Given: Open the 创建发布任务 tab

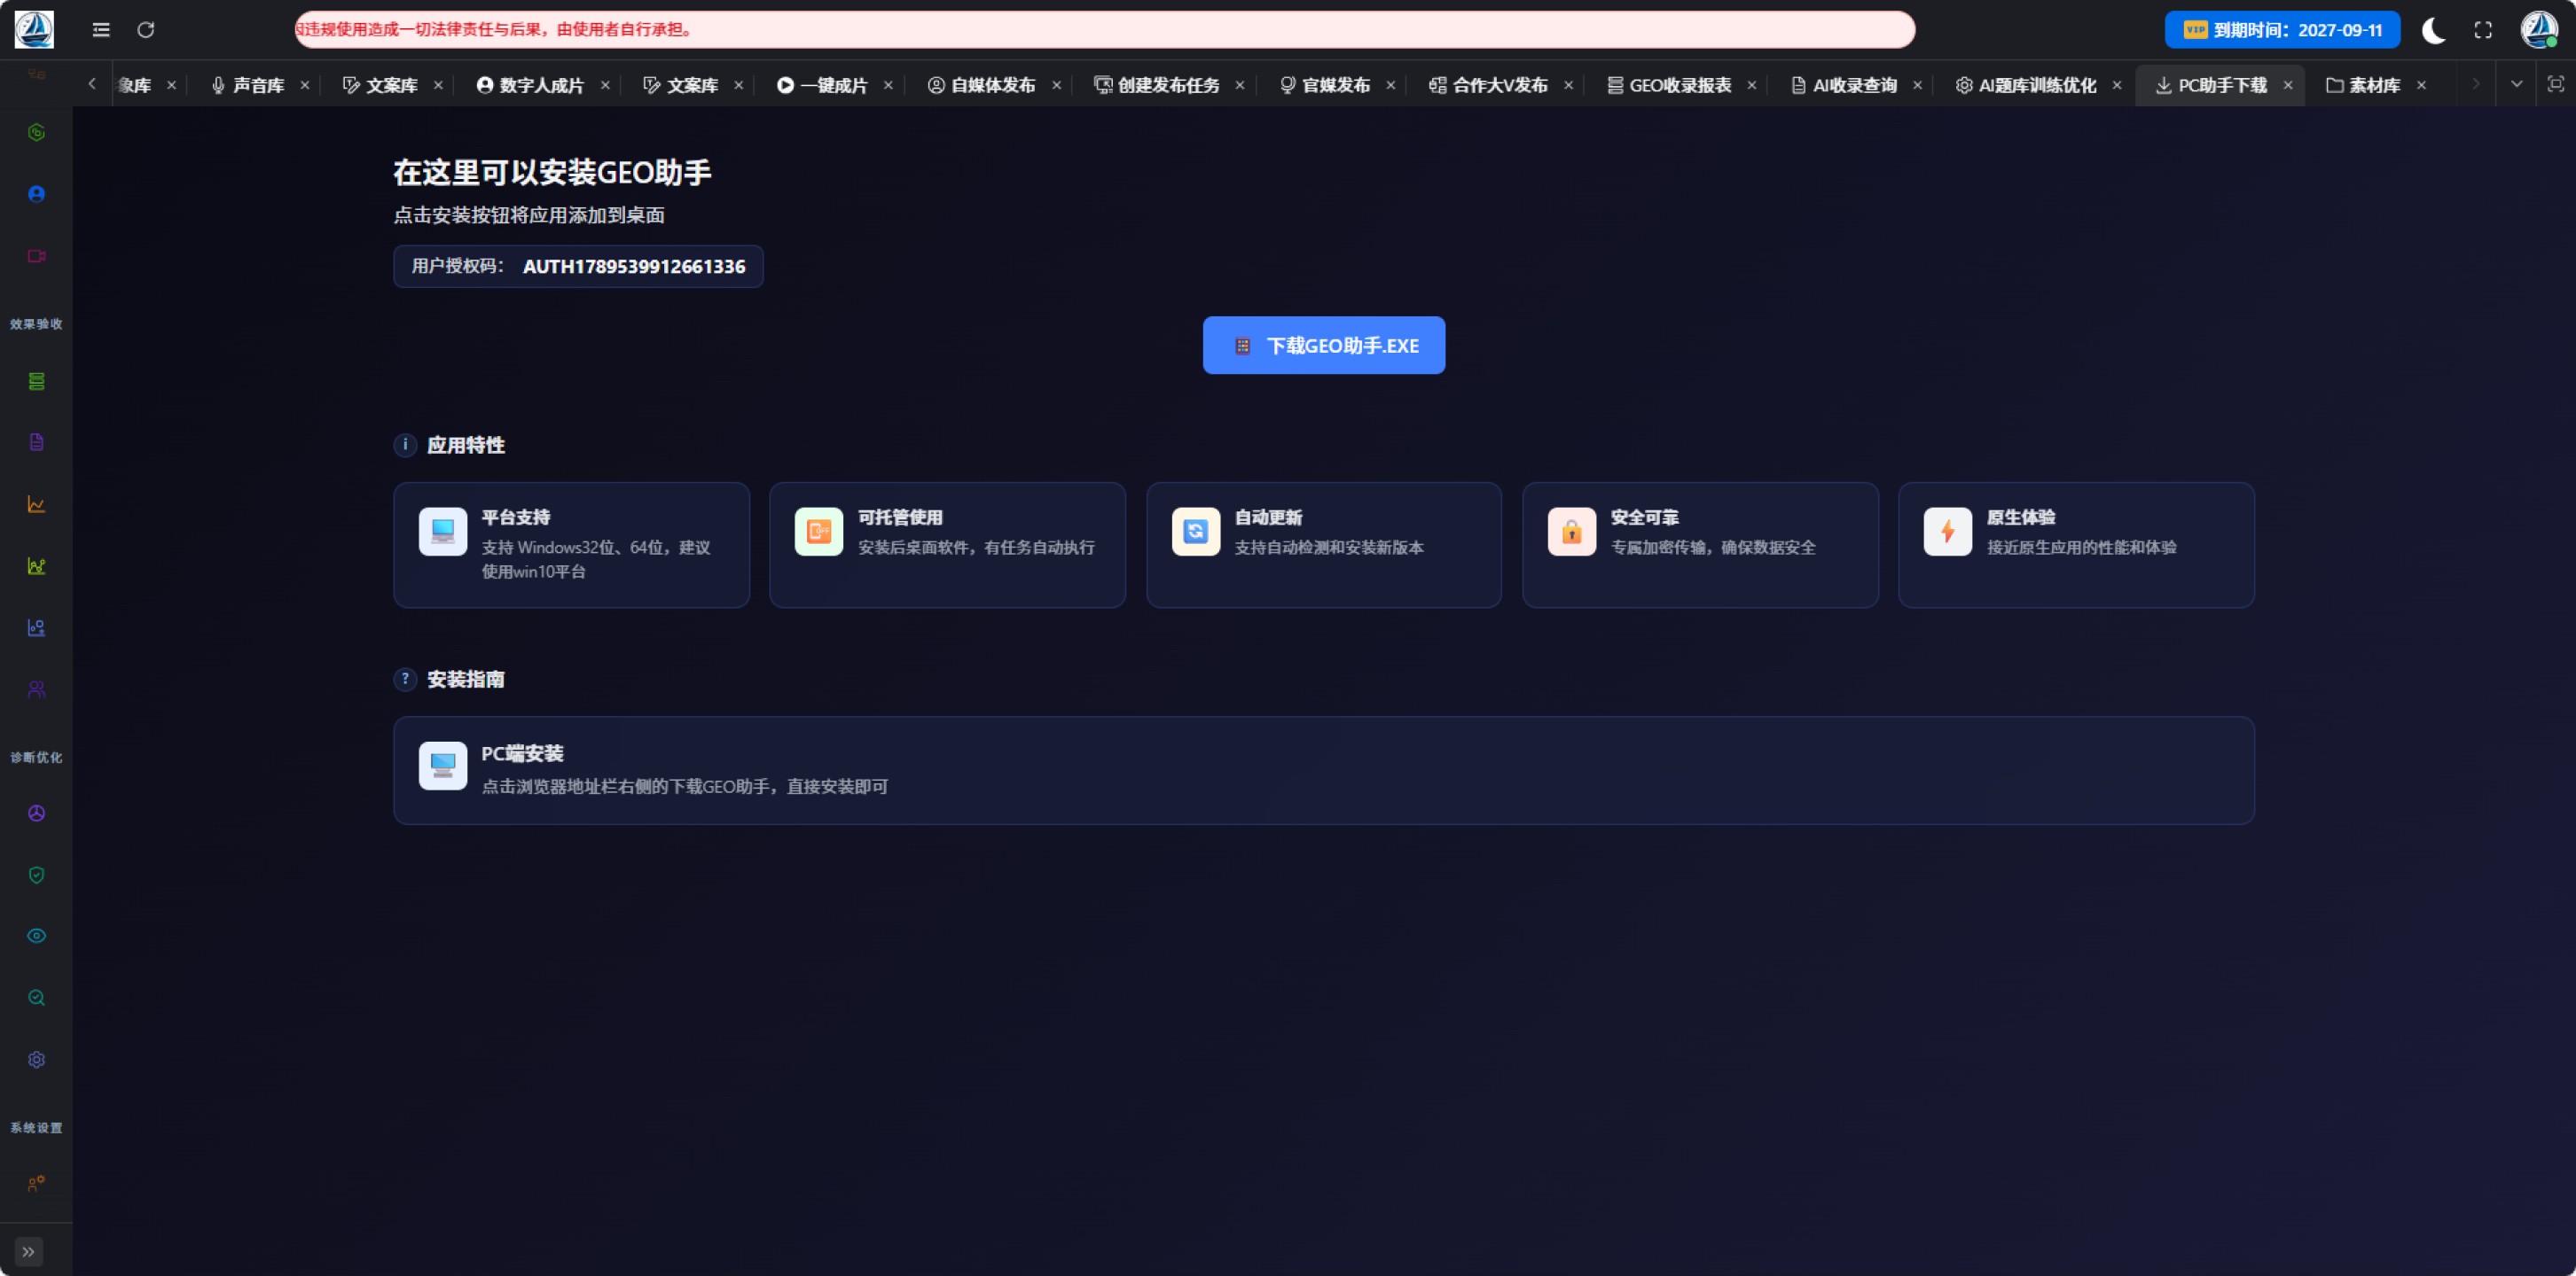Looking at the screenshot, I should pyautogui.click(x=1157, y=86).
